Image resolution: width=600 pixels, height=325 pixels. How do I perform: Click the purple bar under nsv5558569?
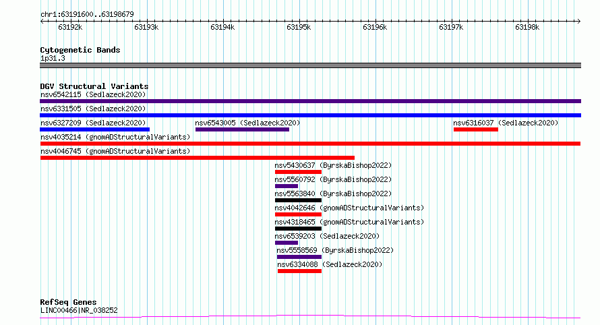[299, 257]
